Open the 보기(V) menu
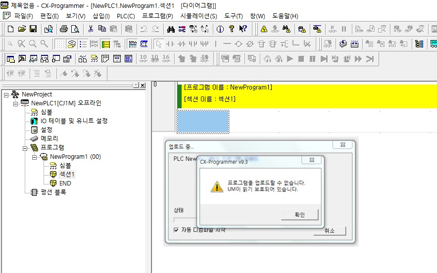This screenshot has width=437, height=273. 76,16
